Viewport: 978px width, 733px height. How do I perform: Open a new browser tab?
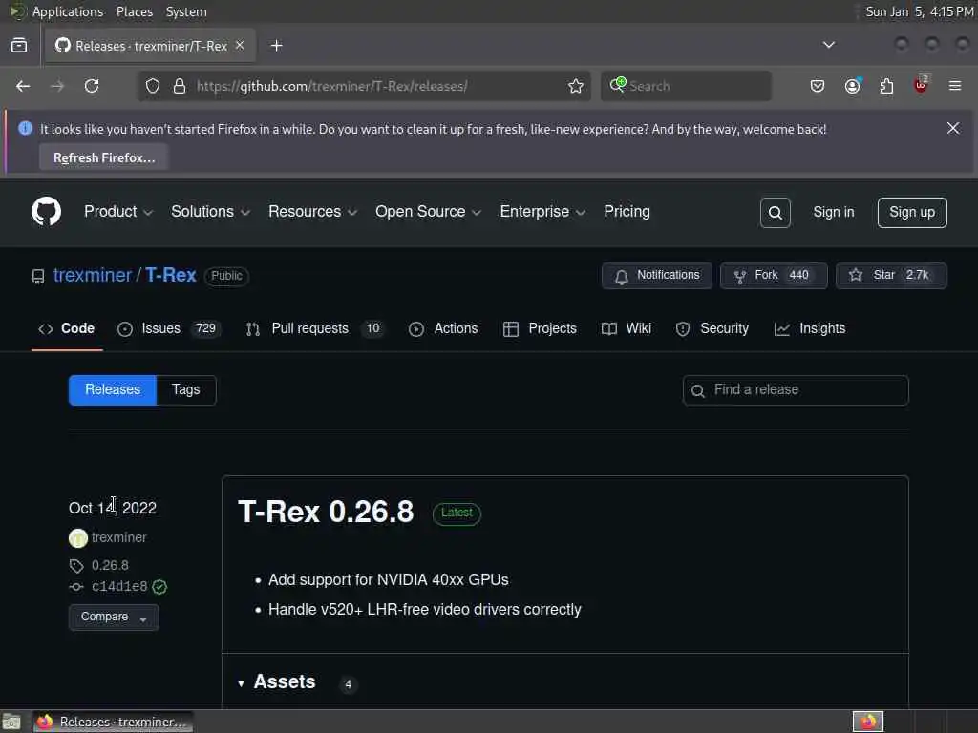point(277,46)
